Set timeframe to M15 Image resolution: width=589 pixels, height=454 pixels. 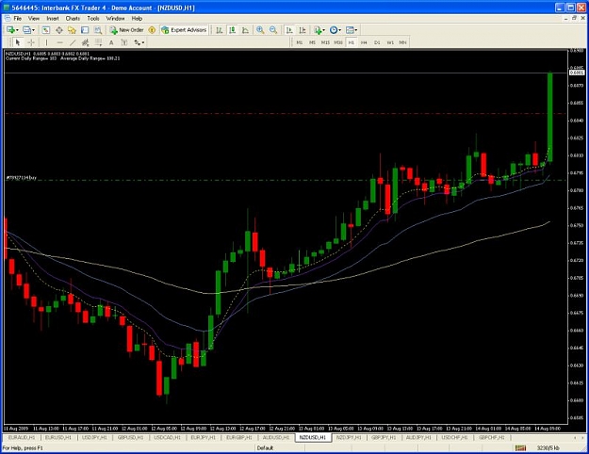tap(325, 42)
